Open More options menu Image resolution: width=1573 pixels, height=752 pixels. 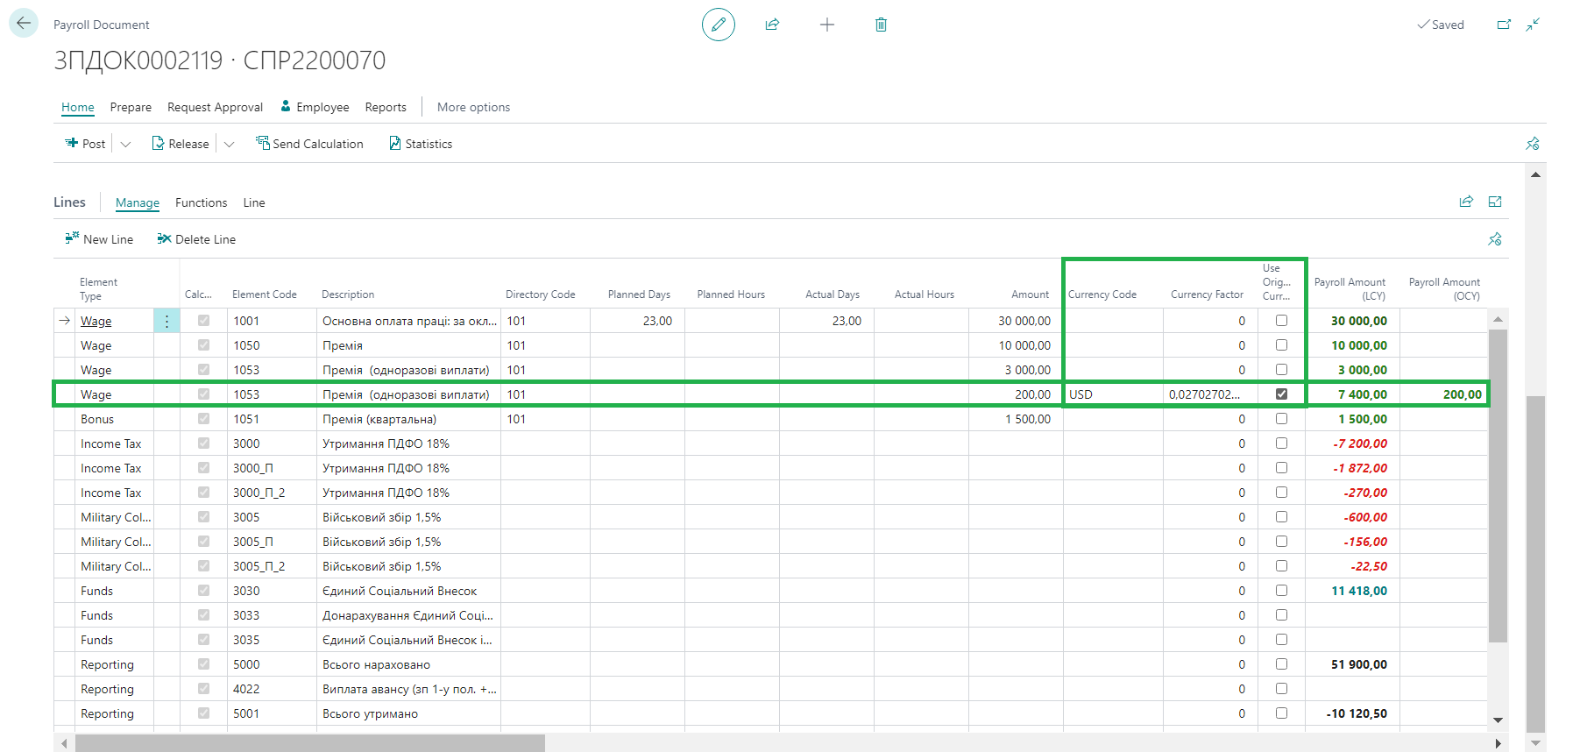click(x=473, y=108)
